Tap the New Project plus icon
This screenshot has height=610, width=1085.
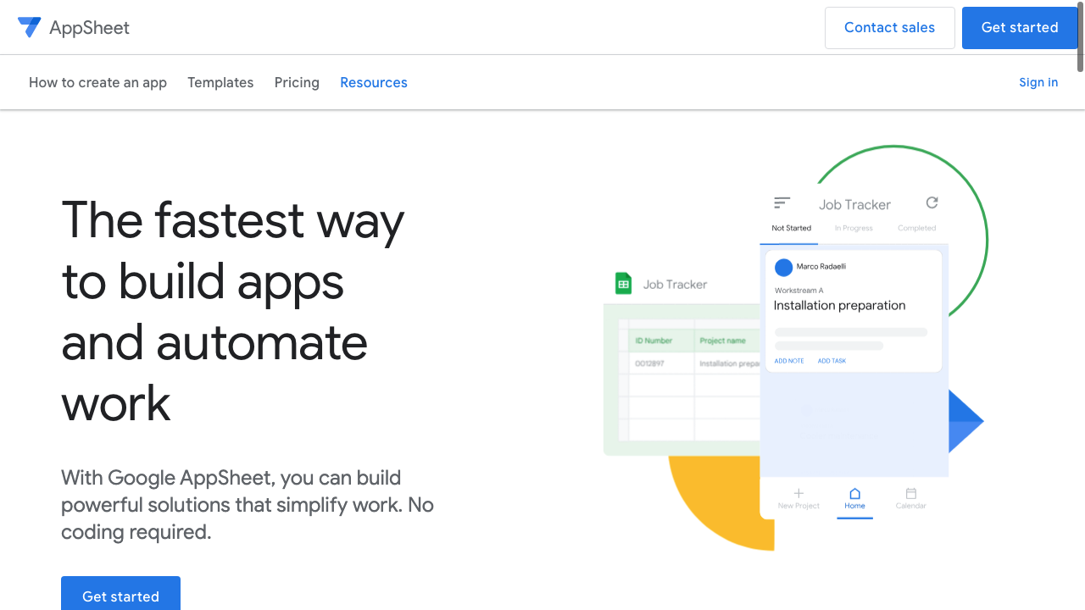(x=798, y=493)
